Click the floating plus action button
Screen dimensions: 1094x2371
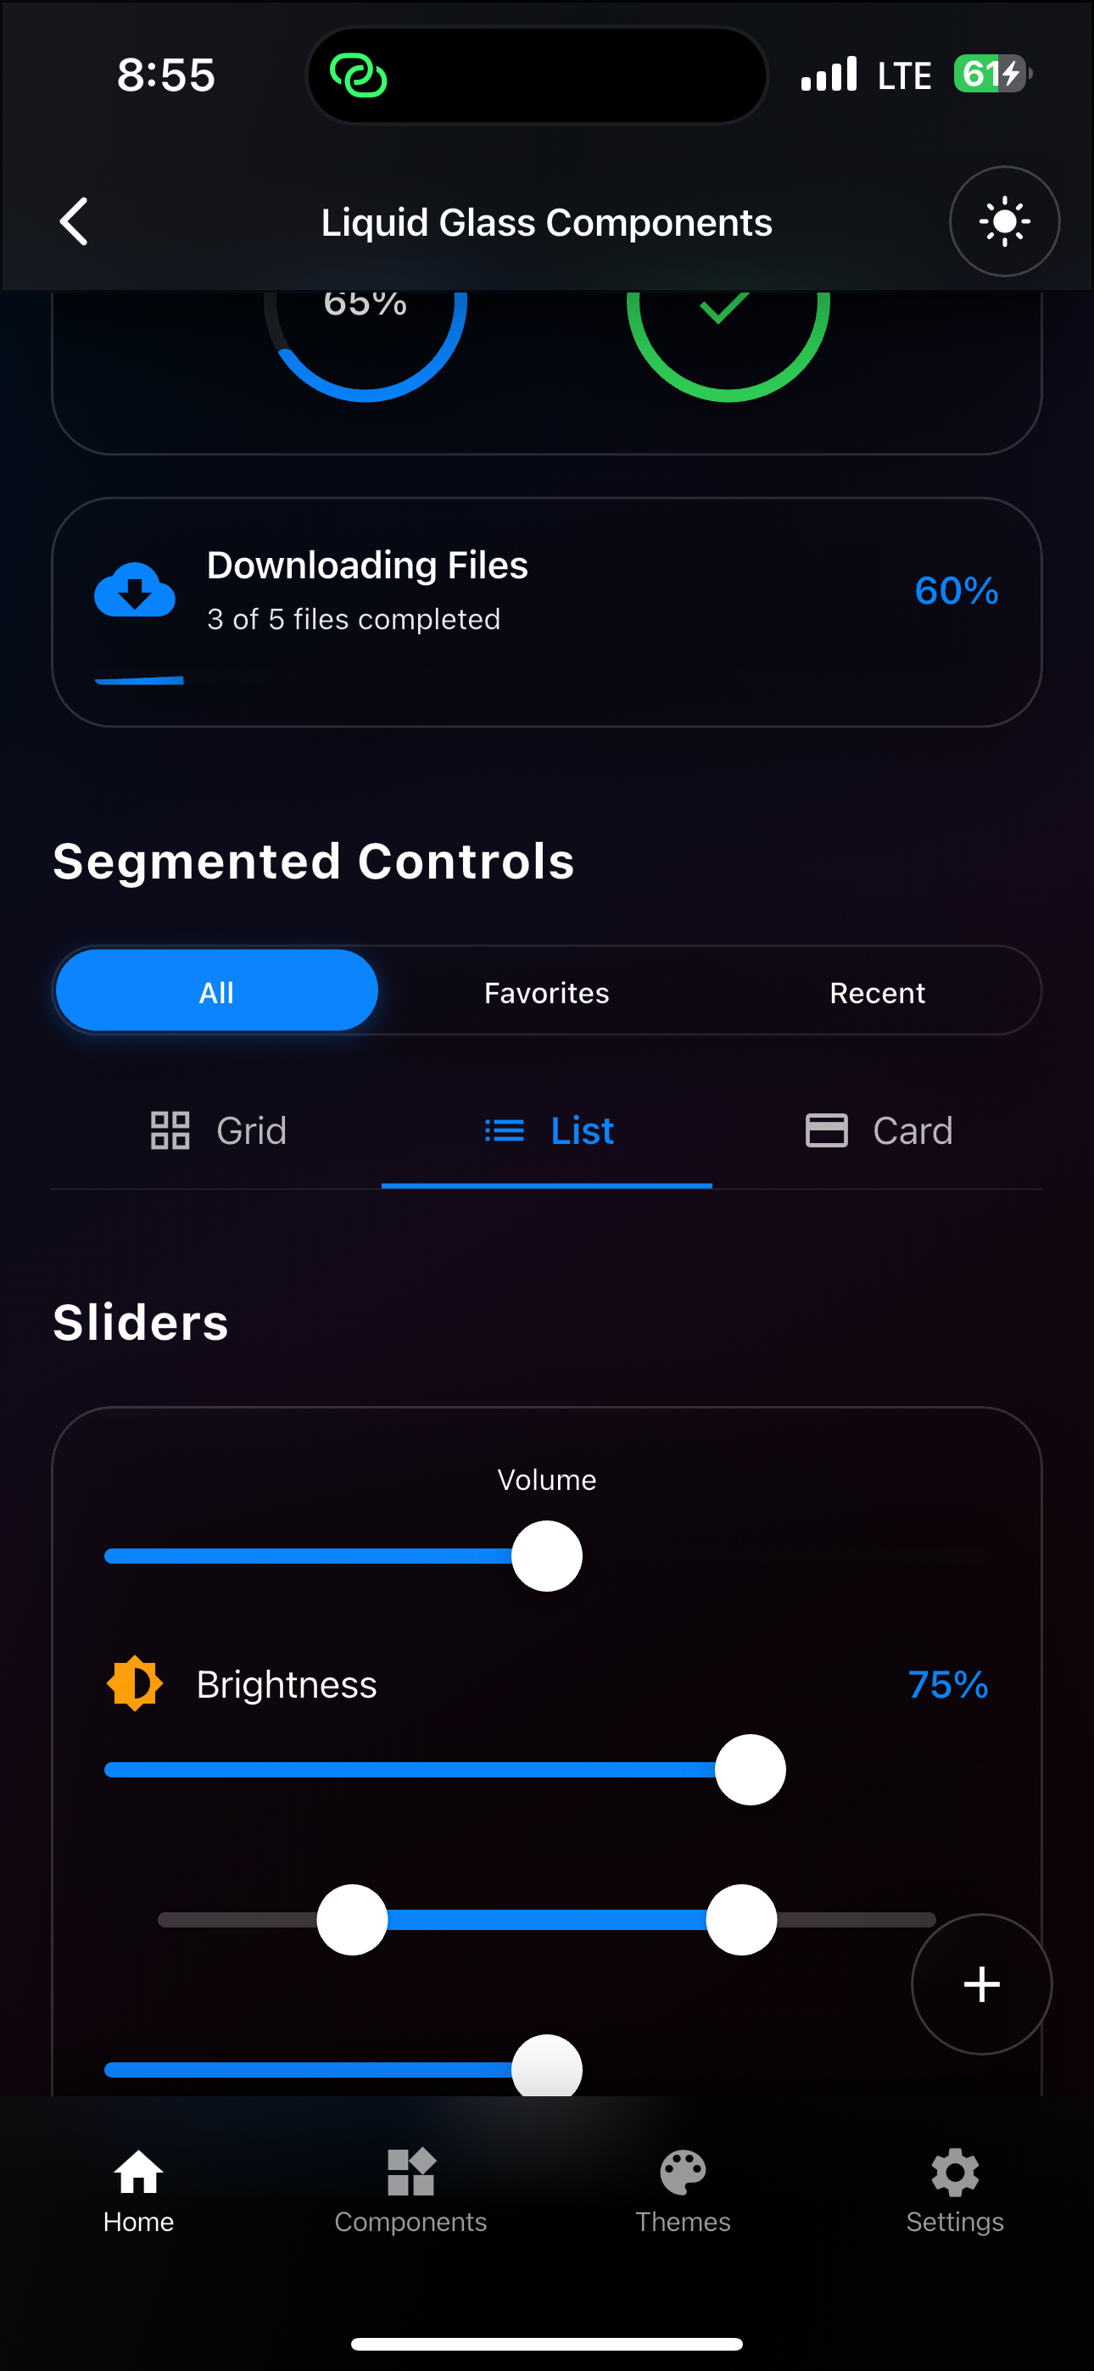tap(982, 1983)
